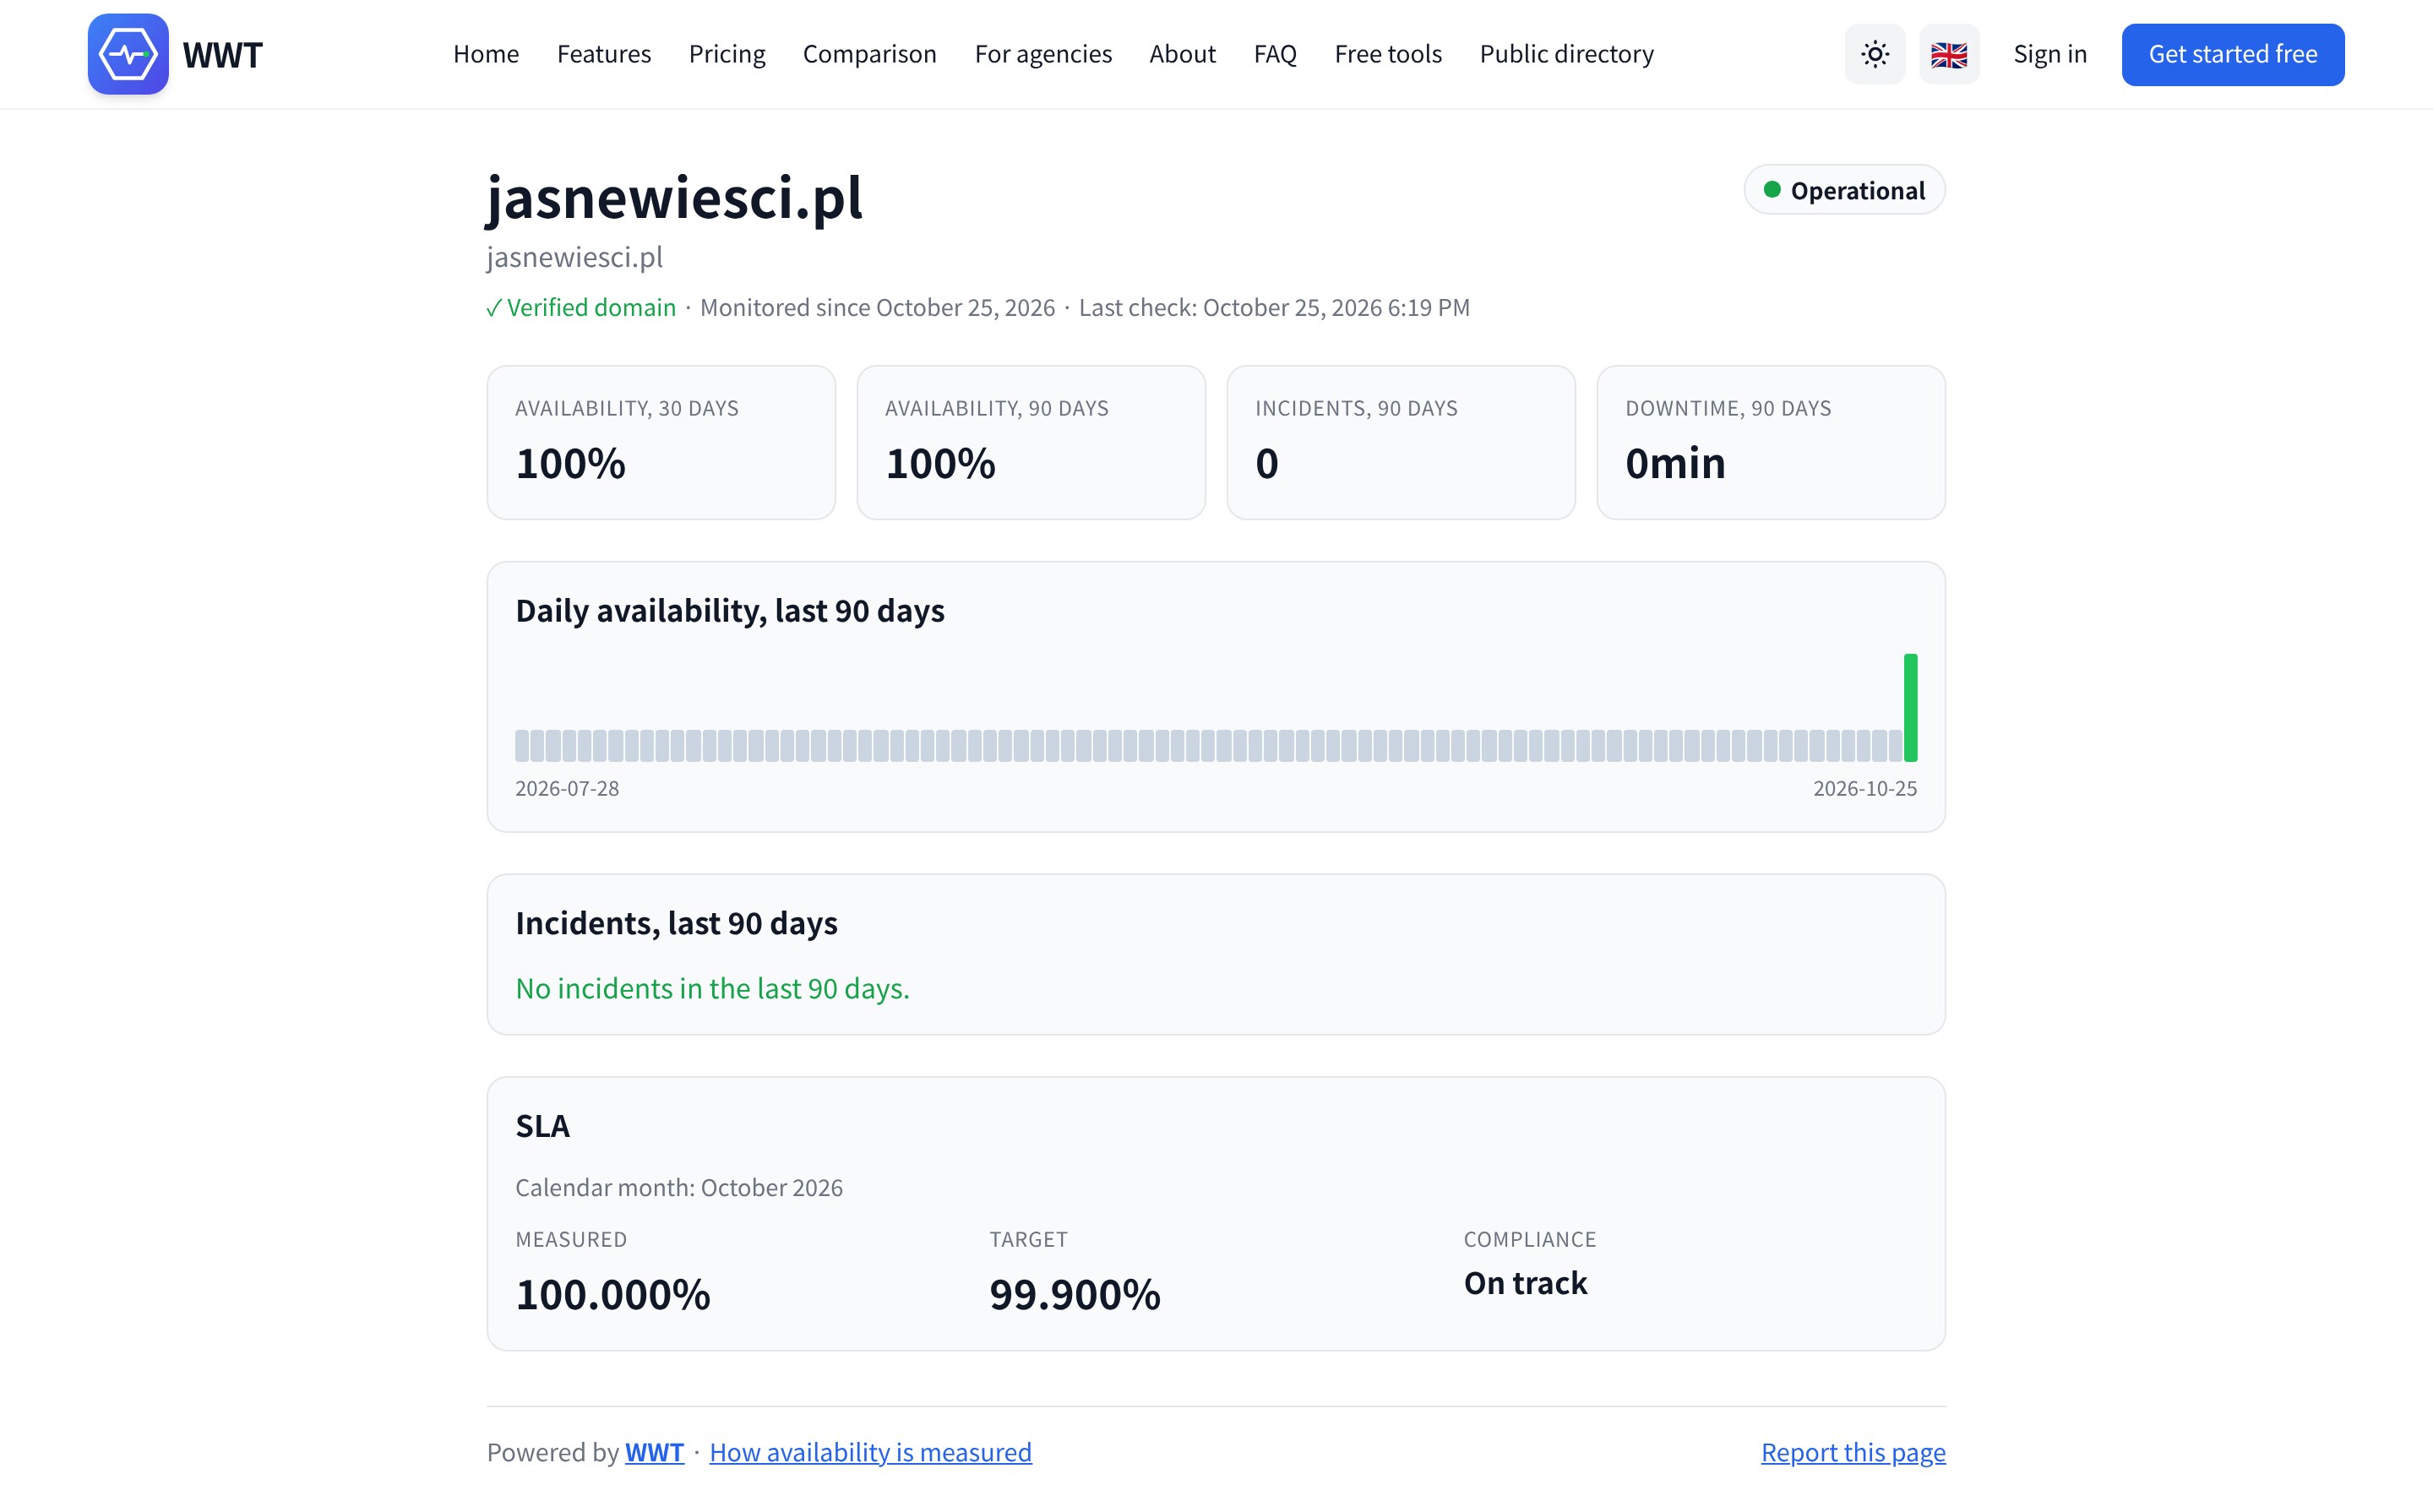Select the target 99.900% SLA value
The height and width of the screenshot is (1512, 2433).
tap(1075, 1295)
